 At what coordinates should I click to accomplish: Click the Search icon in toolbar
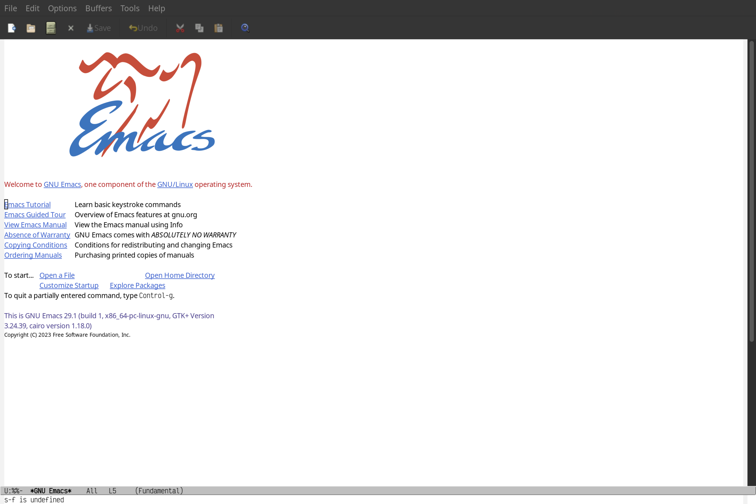(x=245, y=28)
